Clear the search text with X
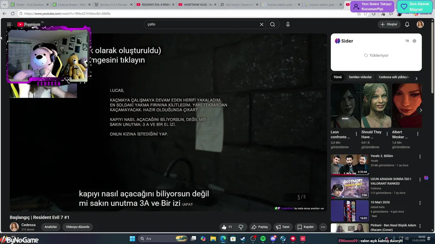 pyautogui.click(x=262, y=24)
